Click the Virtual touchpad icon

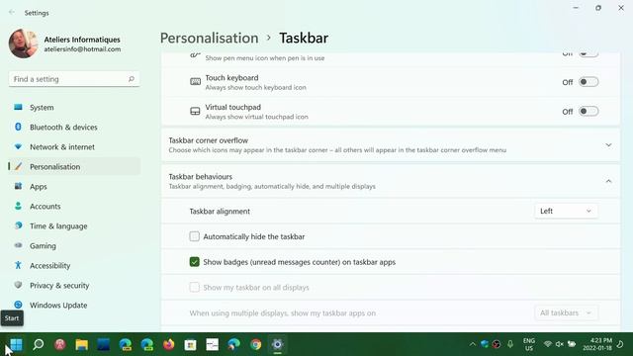coord(196,112)
